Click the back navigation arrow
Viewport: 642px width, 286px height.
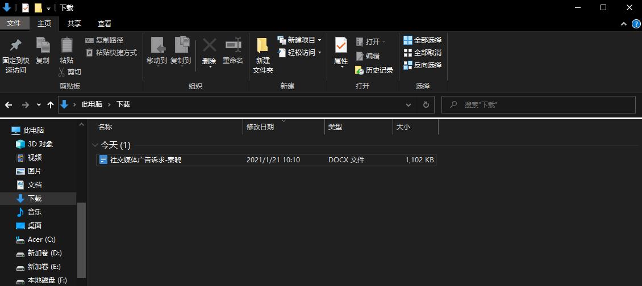point(9,105)
